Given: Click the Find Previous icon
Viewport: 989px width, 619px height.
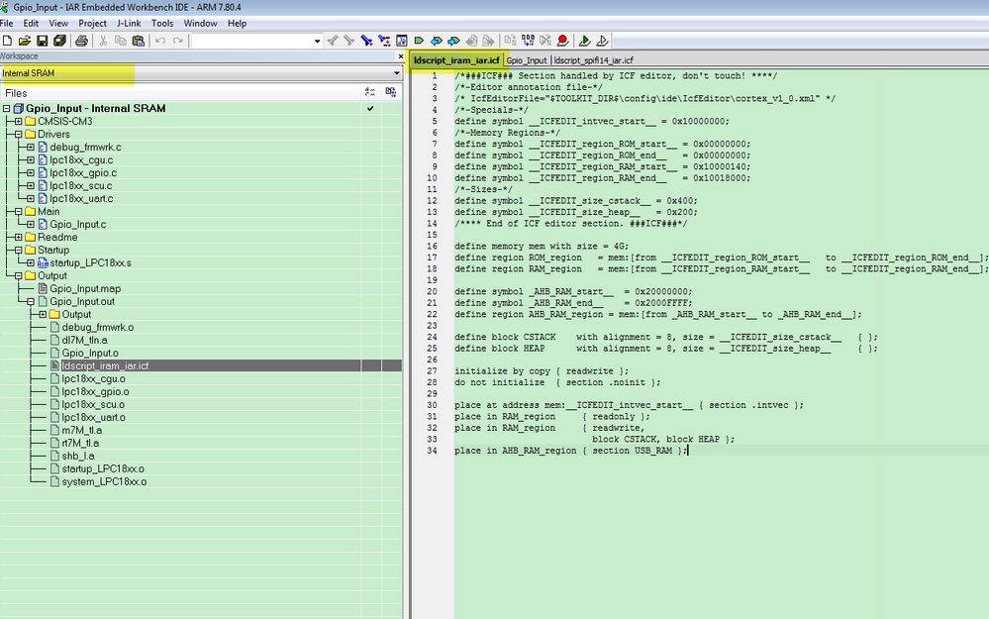Looking at the screenshot, I should (333, 41).
